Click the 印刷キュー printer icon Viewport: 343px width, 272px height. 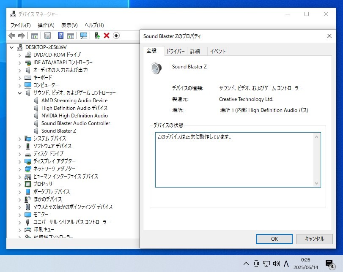pyautogui.click(x=28, y=230)
